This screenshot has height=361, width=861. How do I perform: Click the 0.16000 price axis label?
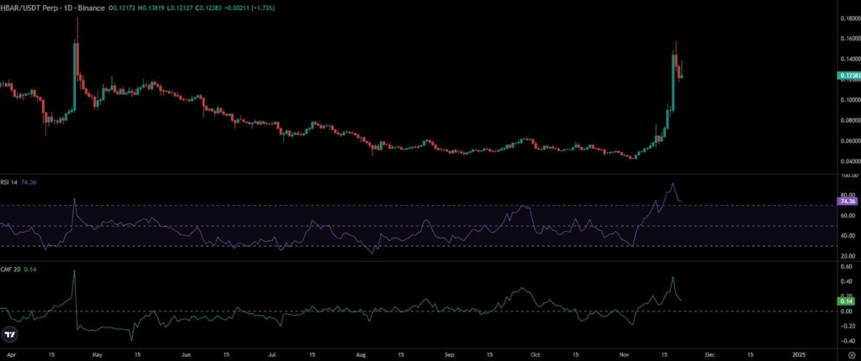849,39
